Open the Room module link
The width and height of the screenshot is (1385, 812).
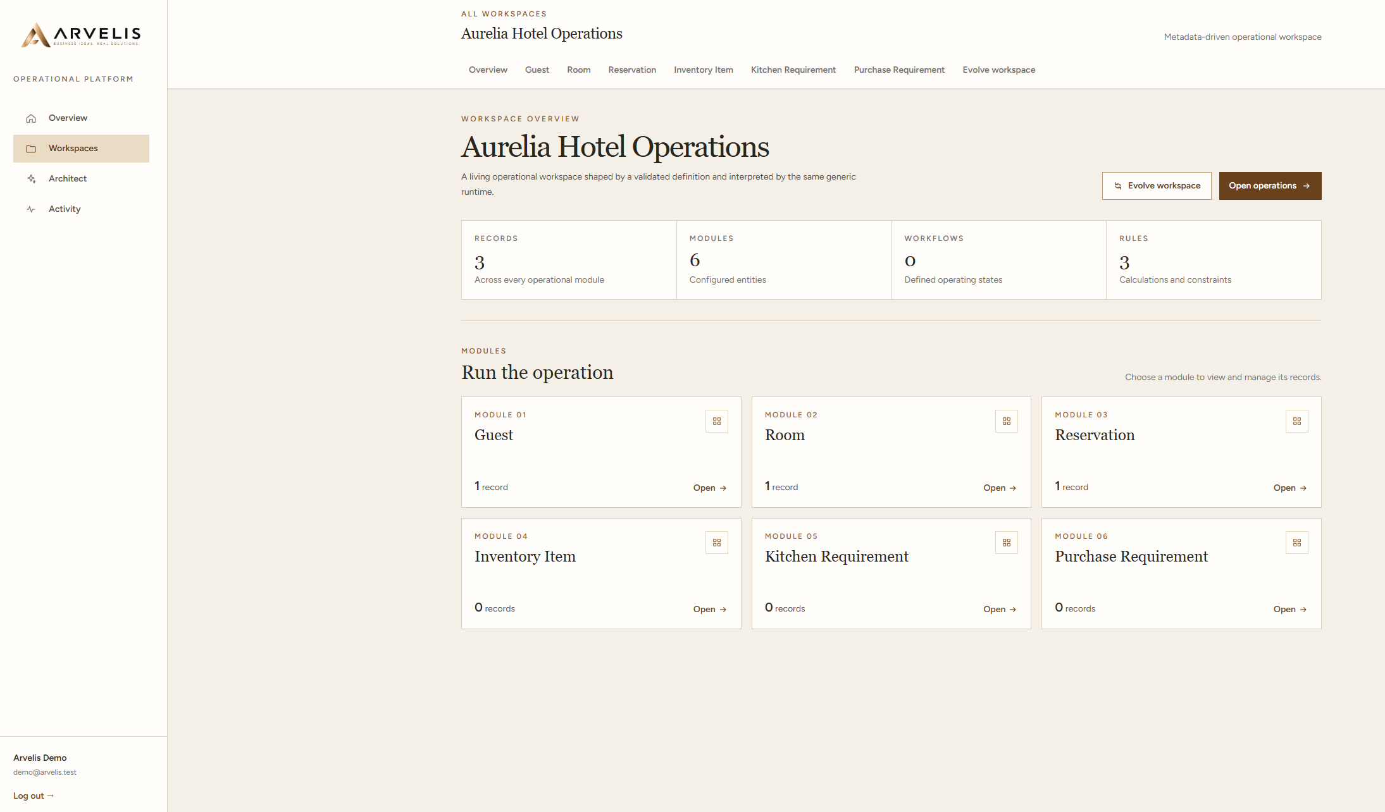[1000, 488]
